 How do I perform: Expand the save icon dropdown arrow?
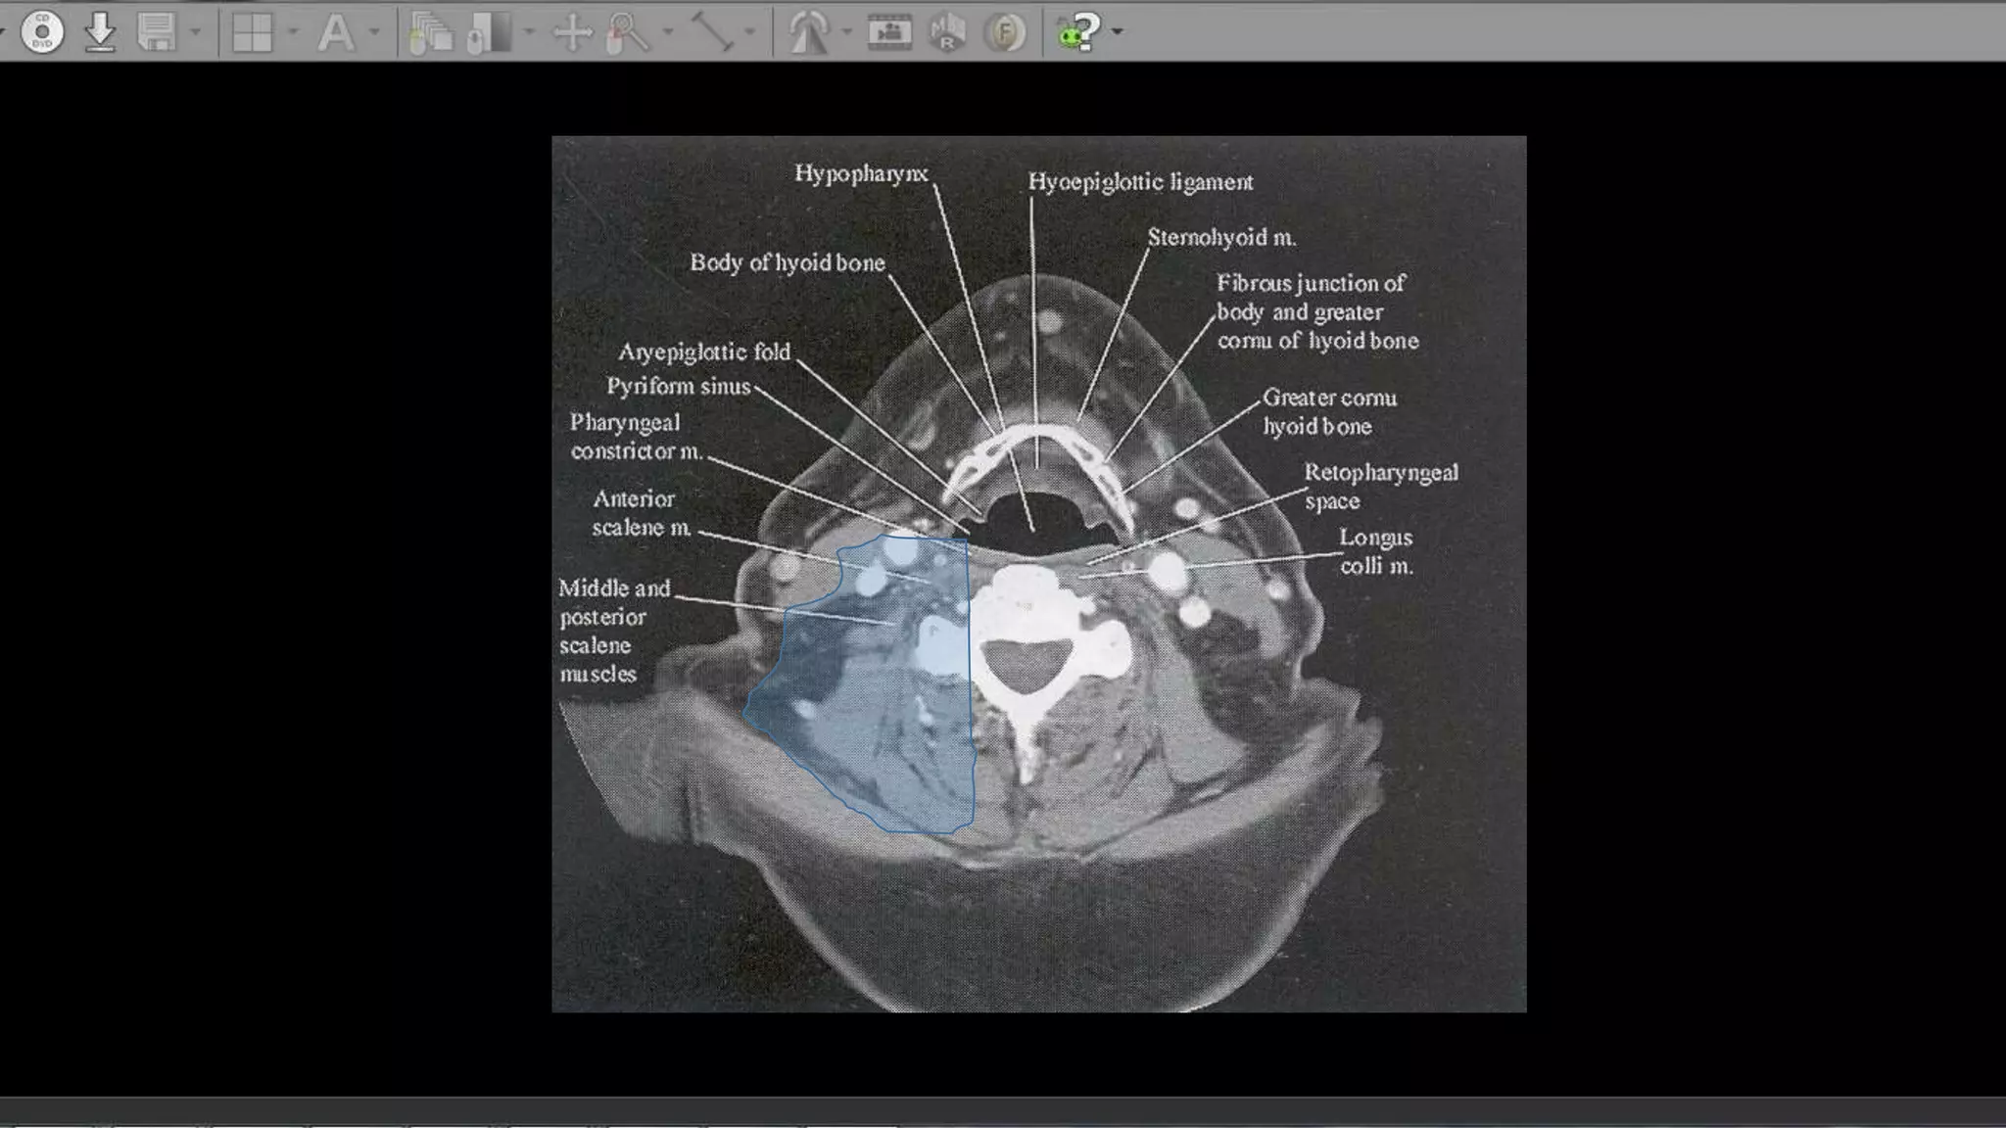tap(196, 32)
